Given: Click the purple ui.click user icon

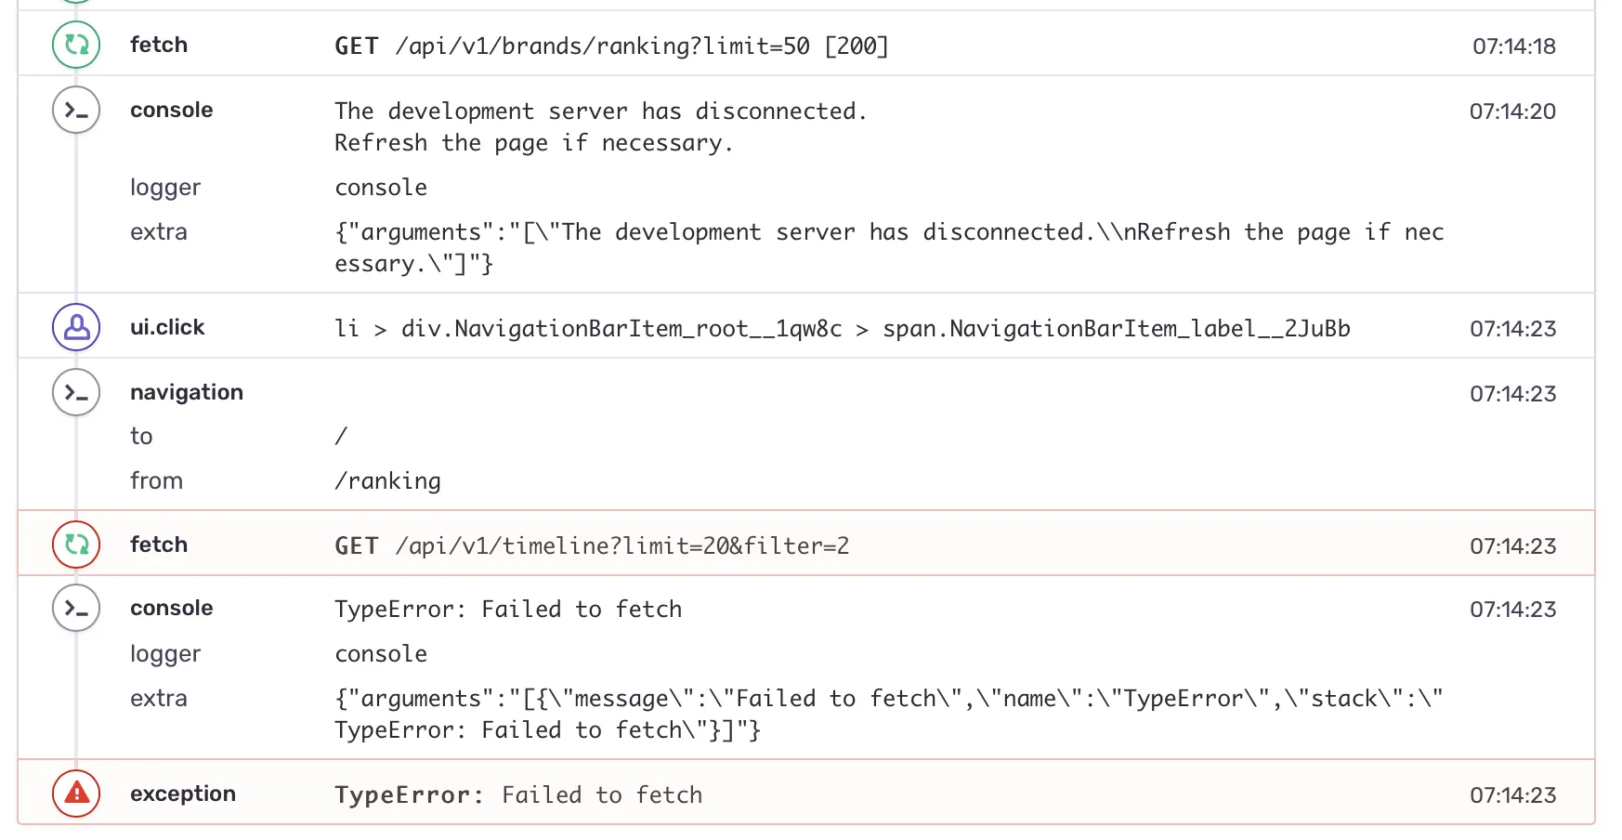Looking at the screenshot, I should point(76,327).
